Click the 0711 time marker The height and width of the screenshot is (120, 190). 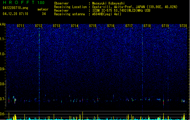tap(21, 26)
